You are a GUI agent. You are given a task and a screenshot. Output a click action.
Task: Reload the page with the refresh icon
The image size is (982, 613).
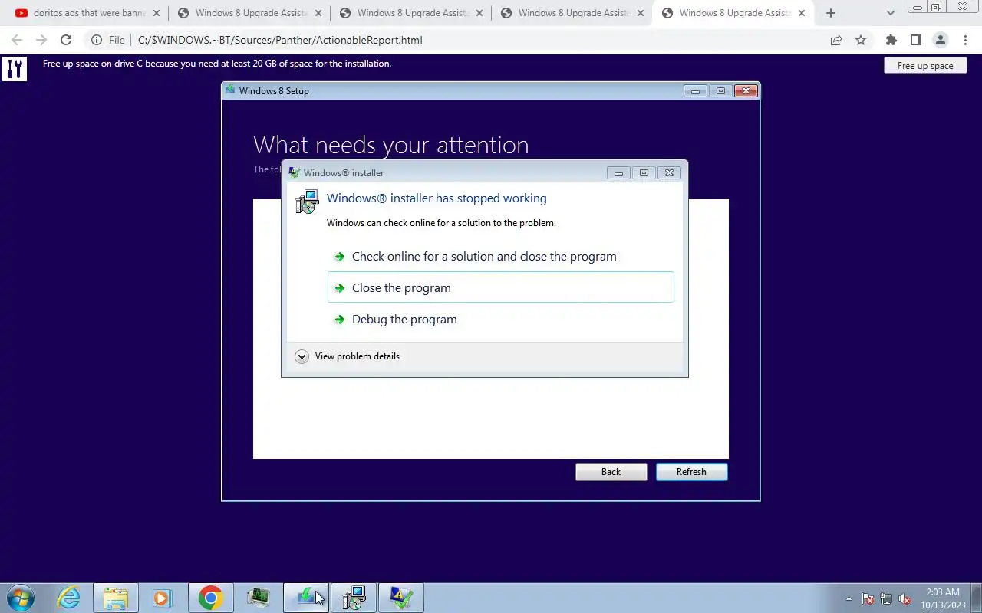pos(66,40)
